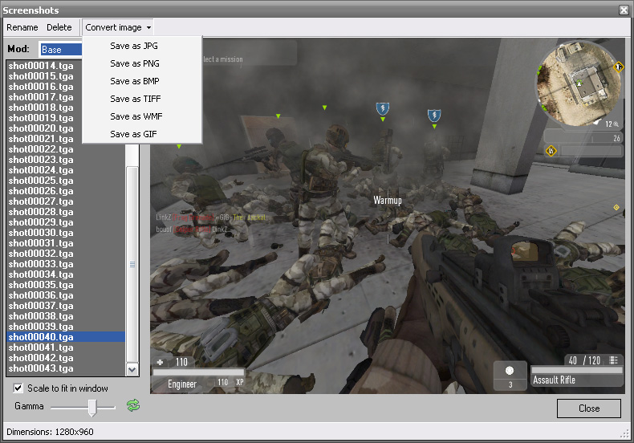Viewport: 634px width, 443px height.
Task: Select shot00041.tga in the list
Action: 66,347
